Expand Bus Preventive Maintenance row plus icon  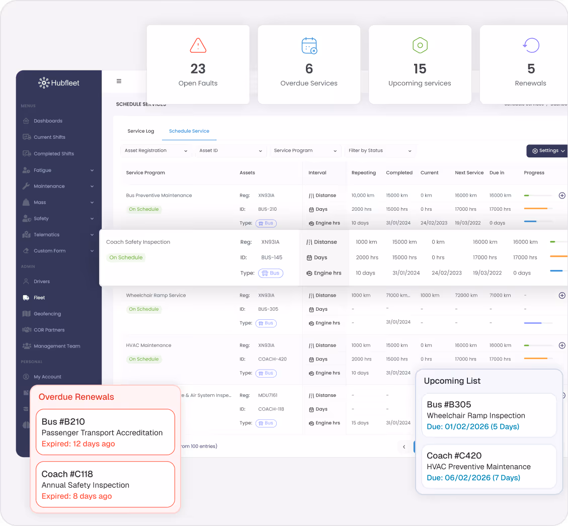562,196
